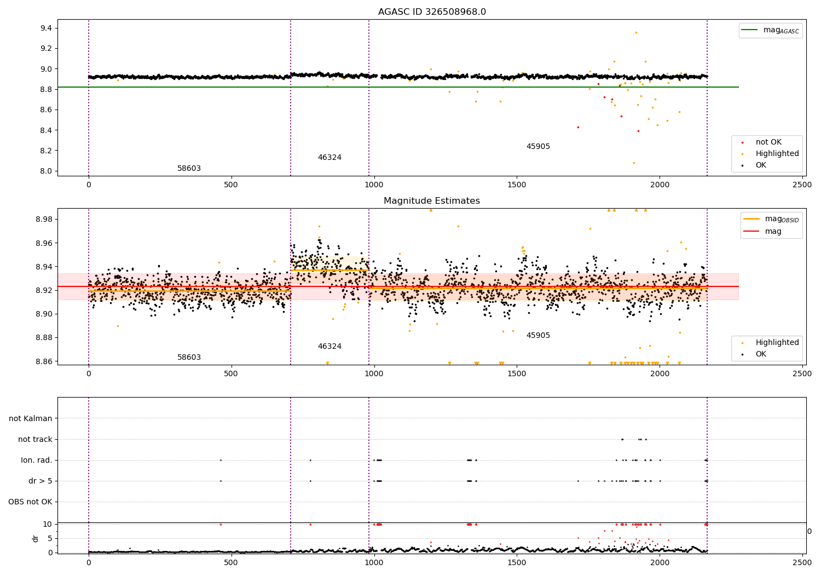Click "Highlighted" in the top plot legend
The height and width of the screenshot is (575, 821).
coord(777,153)
